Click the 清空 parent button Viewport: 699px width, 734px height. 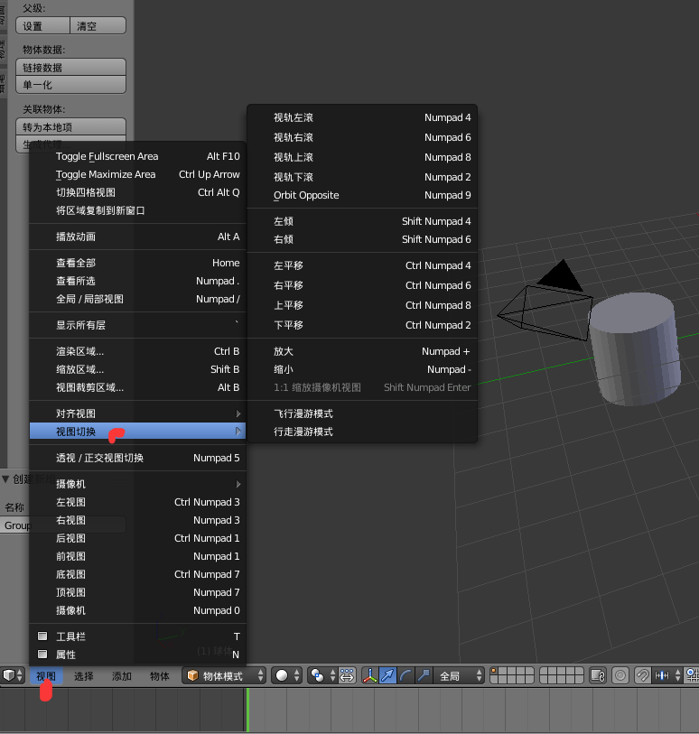(98, 26)
